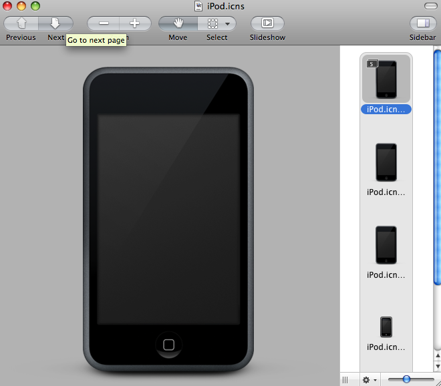Click the yellow minimize window button
441x386 pixels.
pyautogui.click(x=21, y=6)
